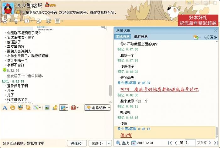This screenshot has width=220, height=148.
Task: Click the music share icon
Action: click(55, 108)
